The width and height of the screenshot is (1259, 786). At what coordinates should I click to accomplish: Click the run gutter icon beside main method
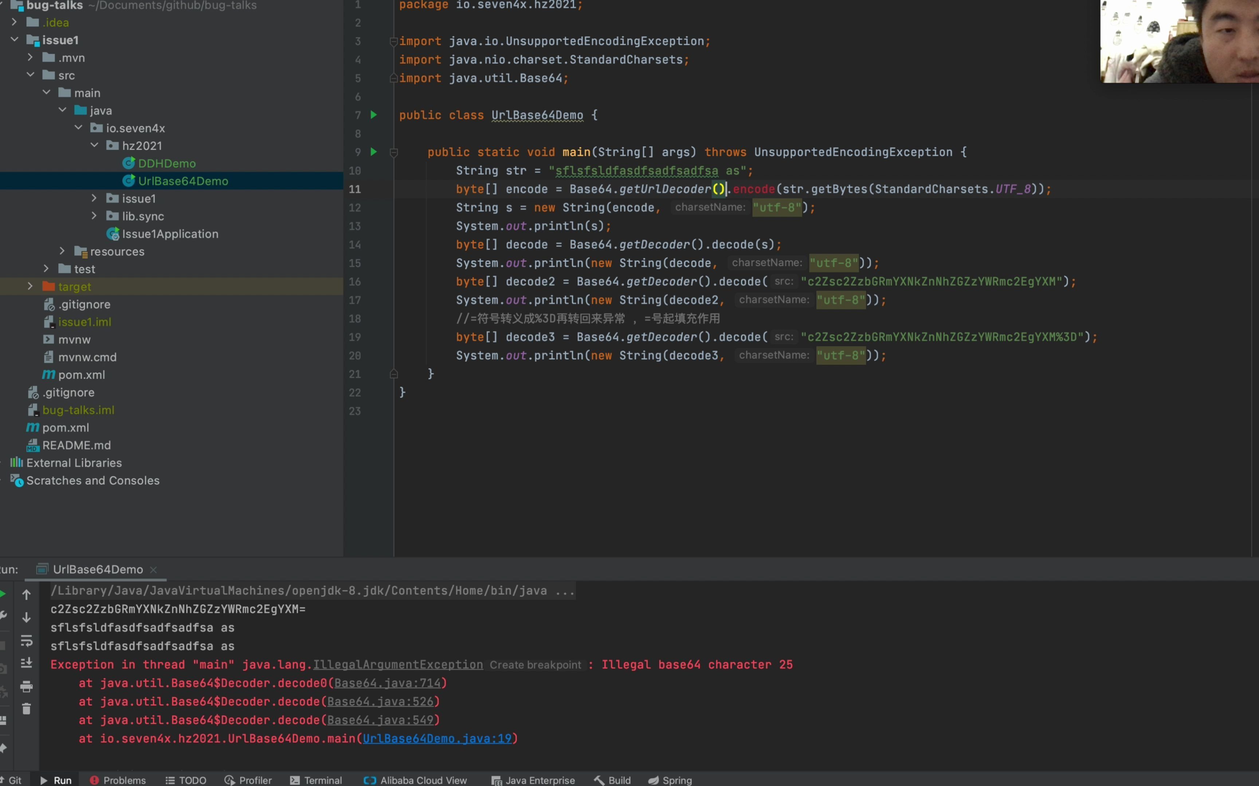[373, 152]
